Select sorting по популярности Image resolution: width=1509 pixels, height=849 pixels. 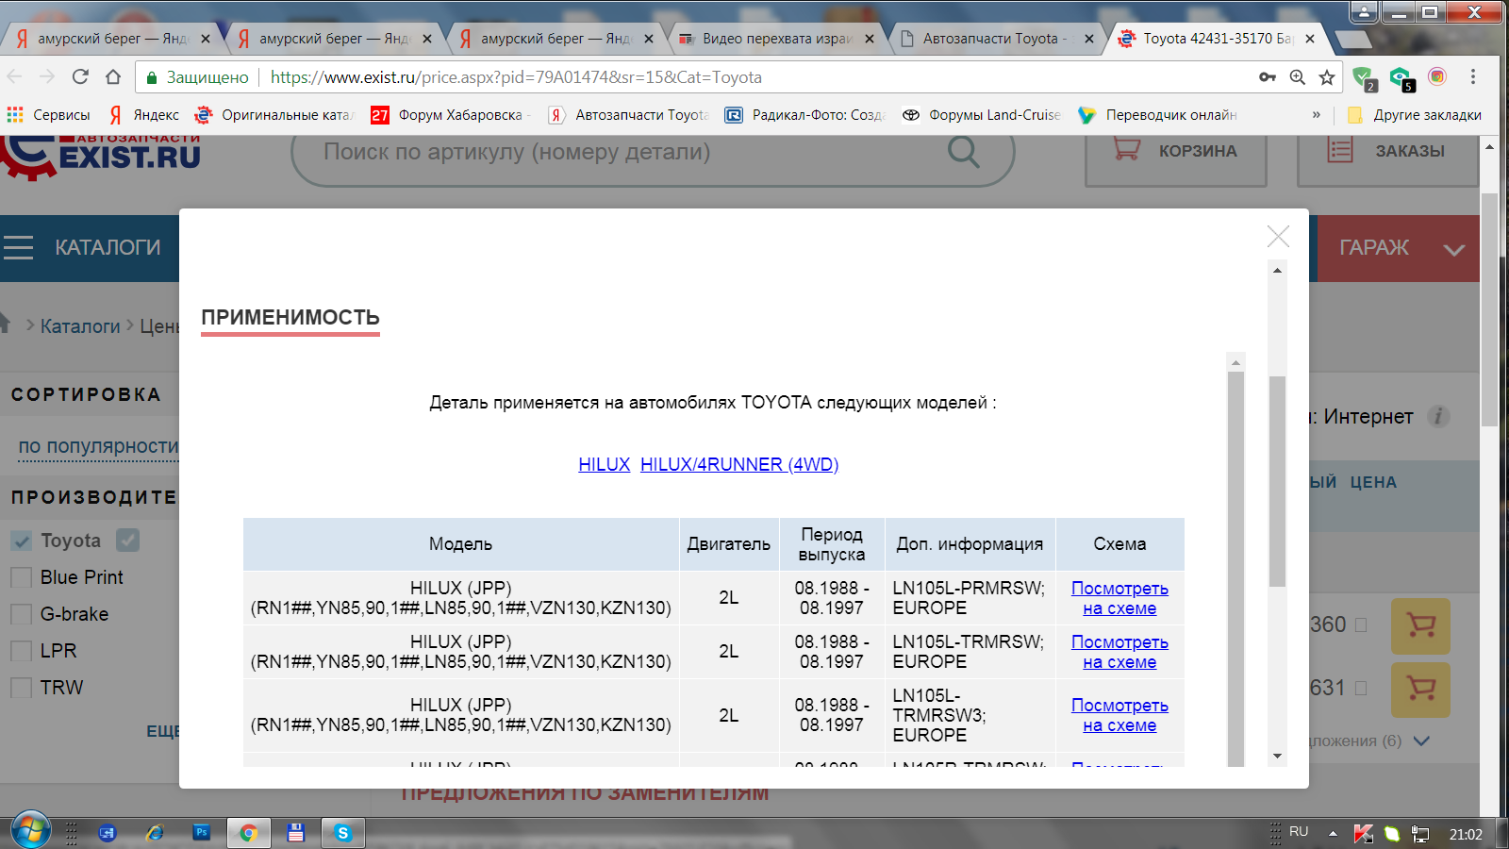98,446
